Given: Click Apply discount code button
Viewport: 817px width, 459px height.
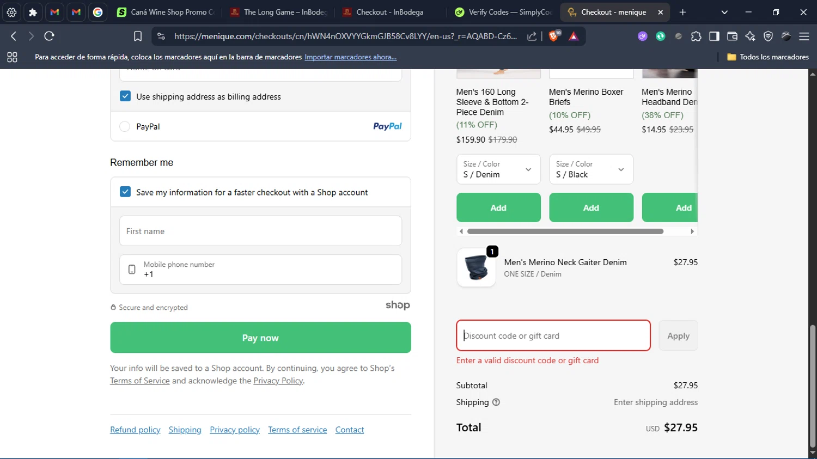Looking at the screenshot, I should click(x=678, y=336).
